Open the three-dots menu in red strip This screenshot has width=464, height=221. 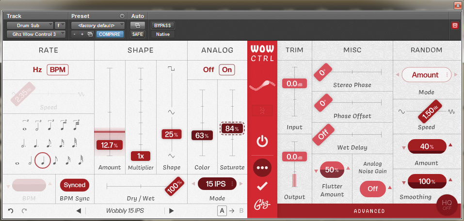262,168
